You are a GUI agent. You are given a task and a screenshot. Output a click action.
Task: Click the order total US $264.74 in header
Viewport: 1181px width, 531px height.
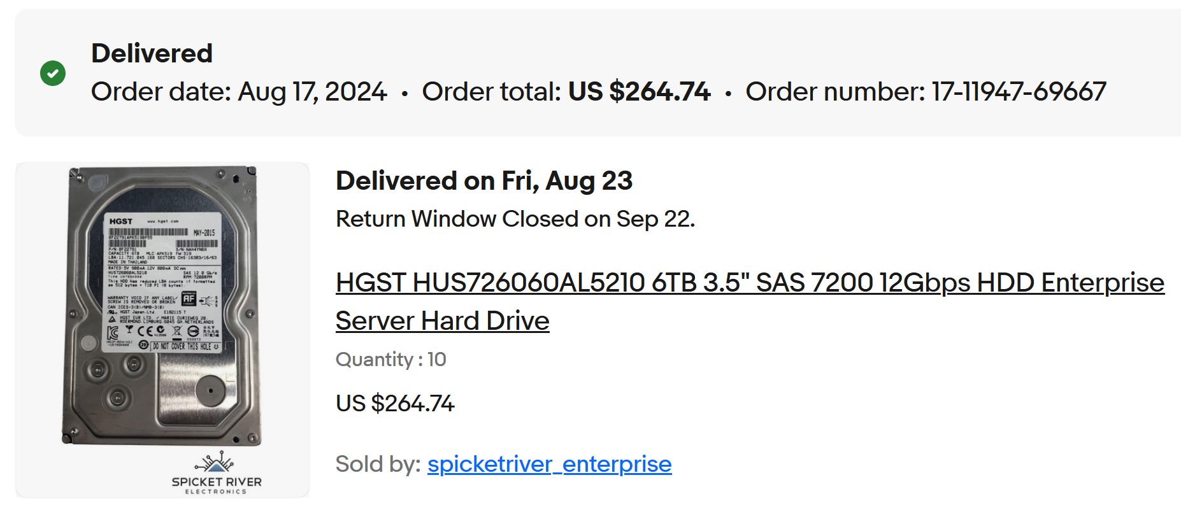[x=639, y=92]
